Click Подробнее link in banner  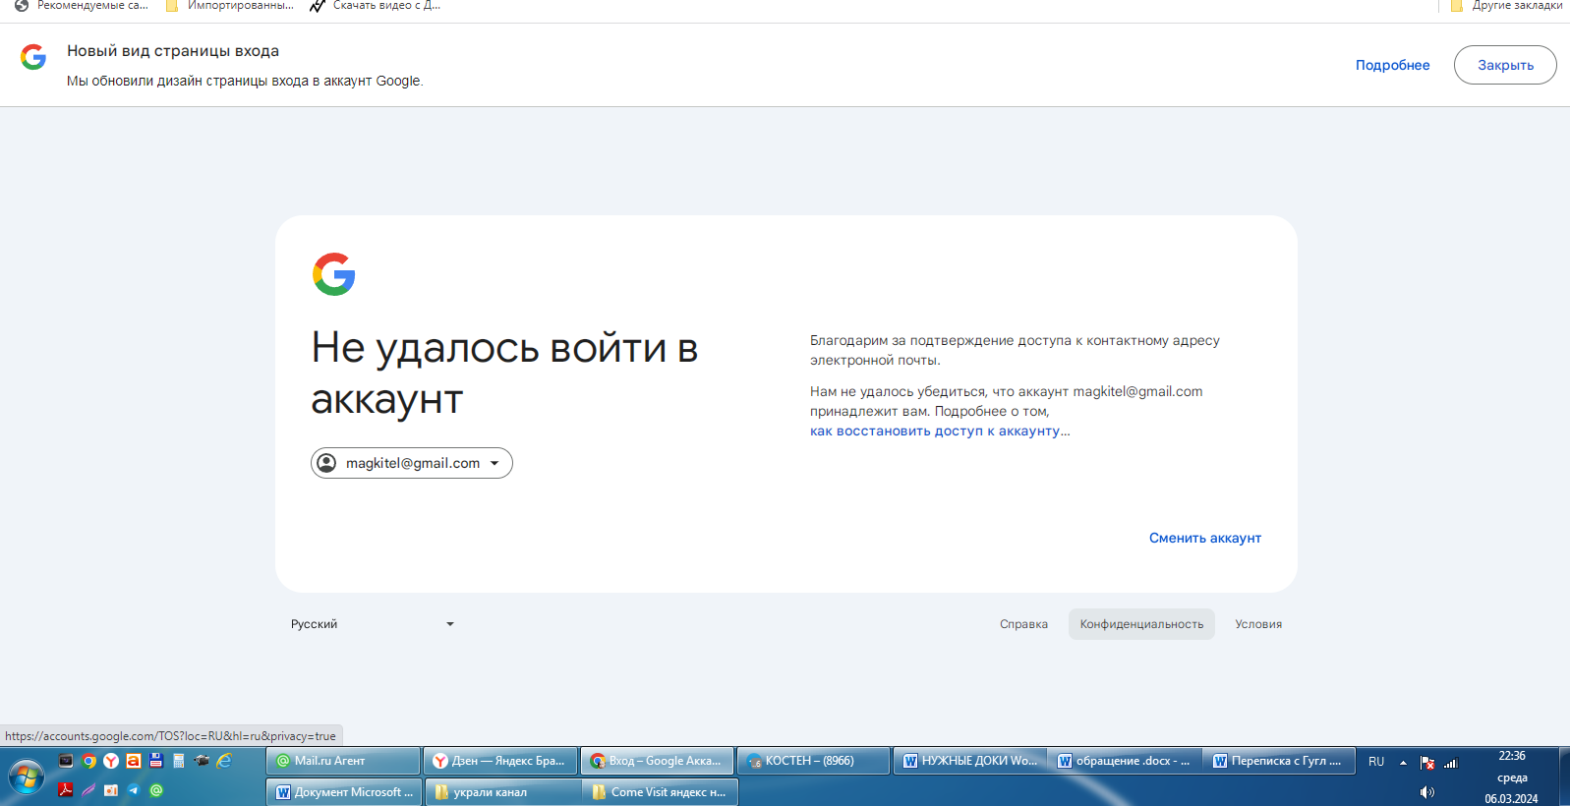click(1392, 65)
